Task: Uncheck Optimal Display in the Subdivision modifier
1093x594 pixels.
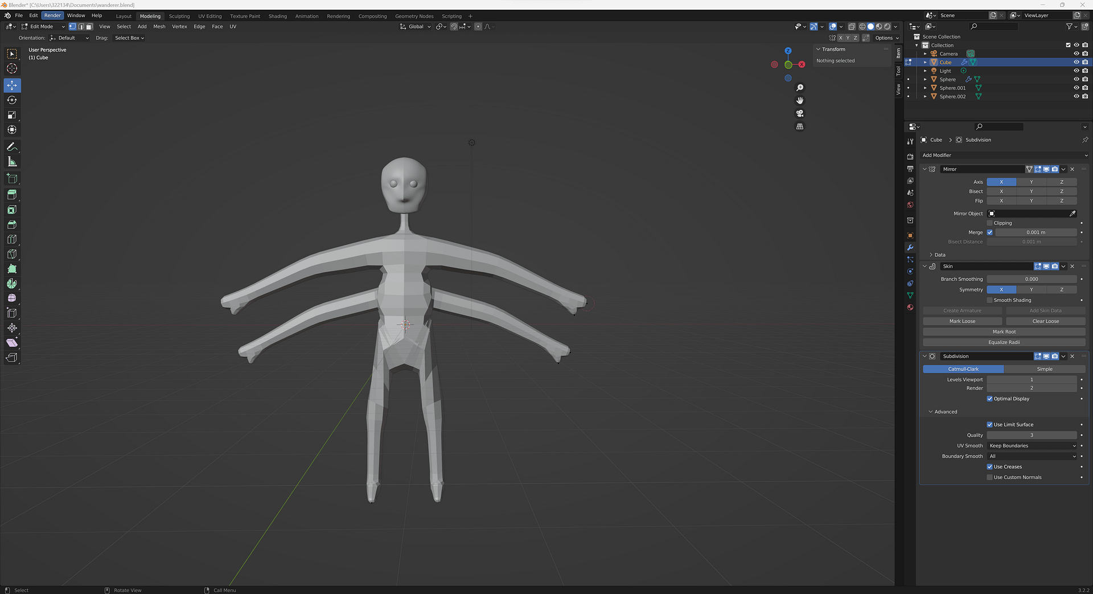Action: [989, 399]
